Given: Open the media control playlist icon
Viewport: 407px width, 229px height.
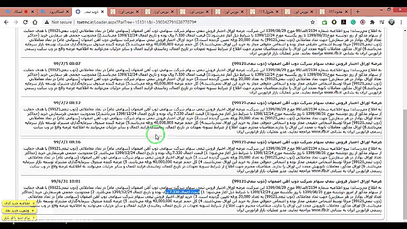Looking at the screenshot, I should click(x=382, y=22).
